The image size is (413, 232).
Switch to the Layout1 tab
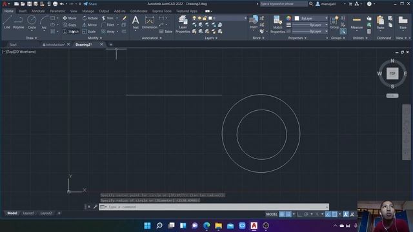point(28,213)
